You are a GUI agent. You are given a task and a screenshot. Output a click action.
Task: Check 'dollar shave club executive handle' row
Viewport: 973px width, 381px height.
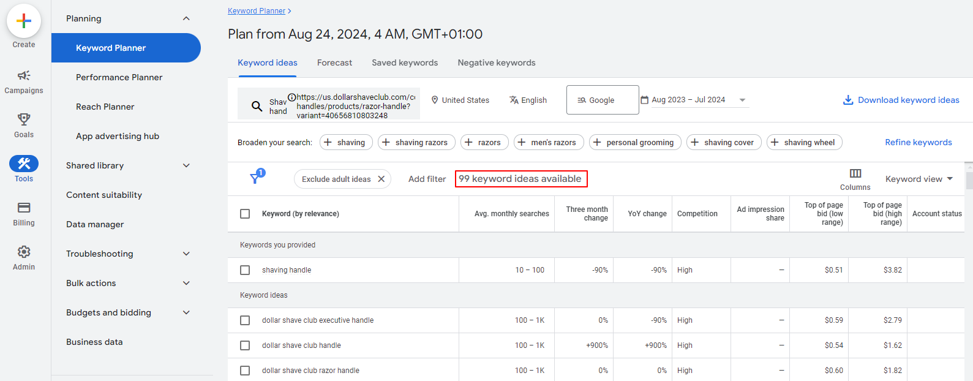(245, 320)
